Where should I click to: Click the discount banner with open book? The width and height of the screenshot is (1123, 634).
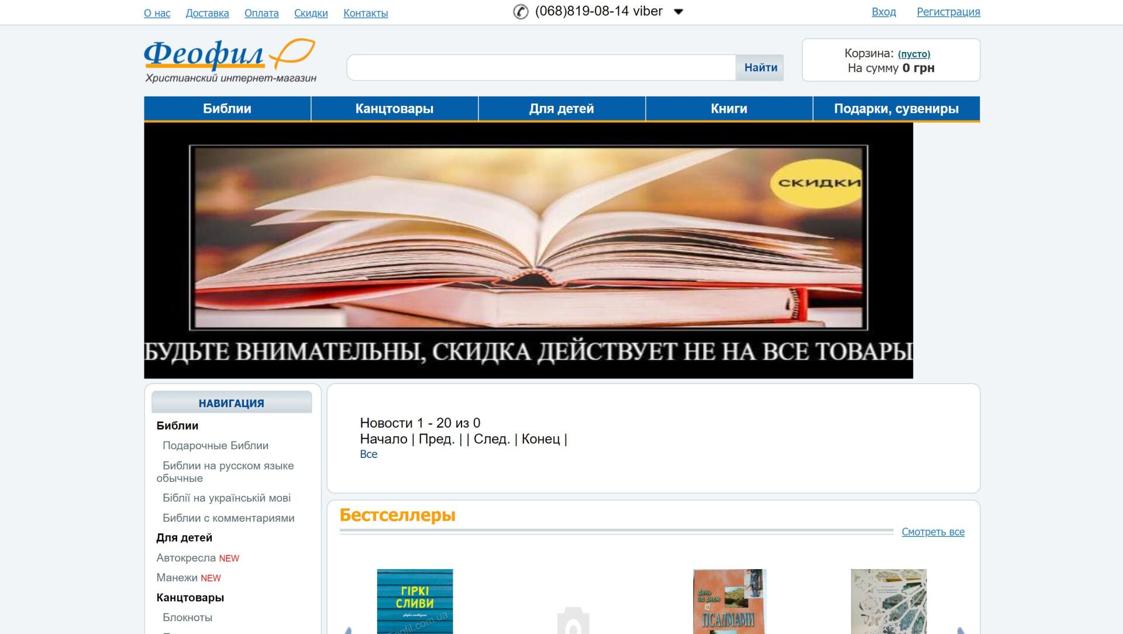[528, 250]
